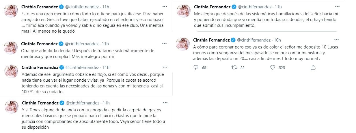The height and width of the screenshot is (133, 356).
Task: Retweet the "A cómo para coronar" tweet
Action: [x=235, y=68]
